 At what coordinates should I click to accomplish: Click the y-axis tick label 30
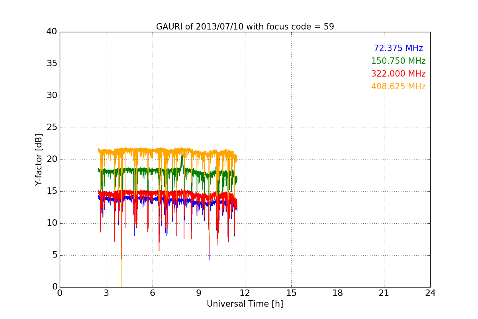[x=52, y=96]
